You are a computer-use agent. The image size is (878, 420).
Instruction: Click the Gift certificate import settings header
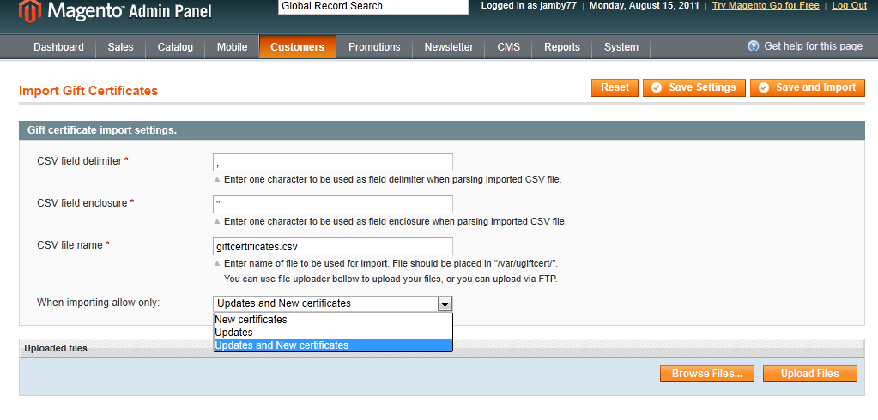(x=442, y=130)
